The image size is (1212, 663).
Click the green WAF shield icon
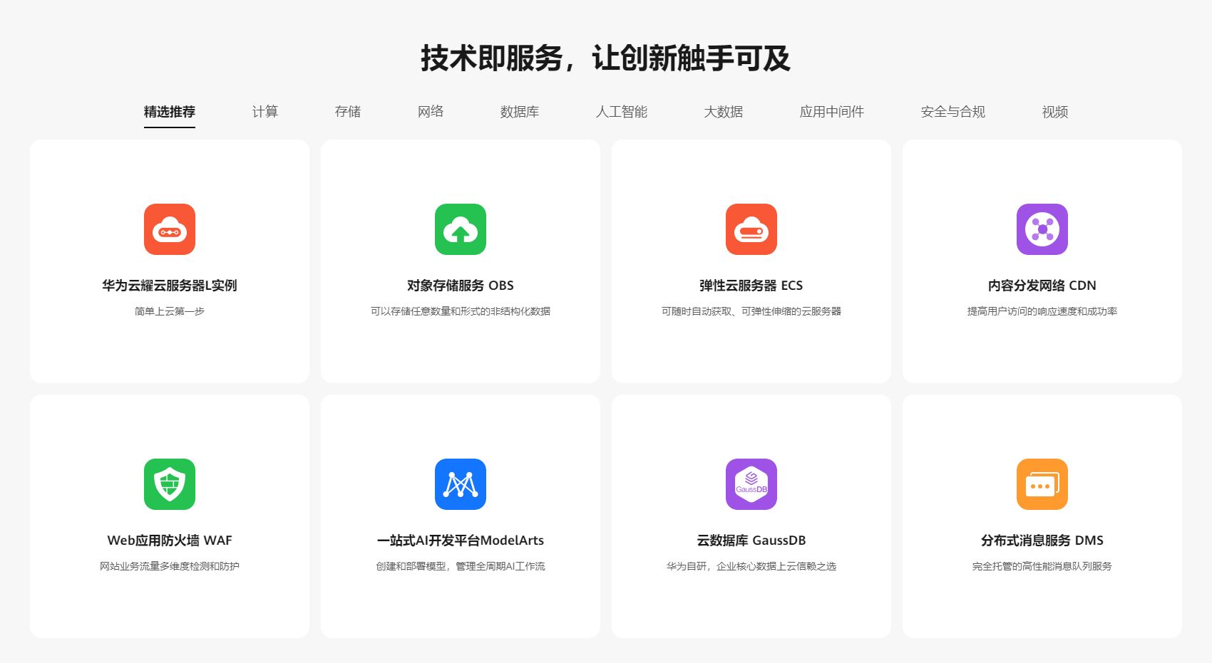(170, 484)
